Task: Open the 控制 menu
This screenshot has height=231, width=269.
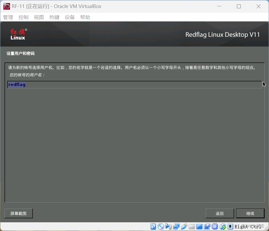Action: click(x=23, y=17)
